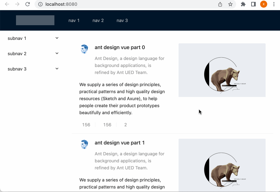Viewport: 280px width, 192px height.
Task: Go back in browser history
Action: point(7,4)
